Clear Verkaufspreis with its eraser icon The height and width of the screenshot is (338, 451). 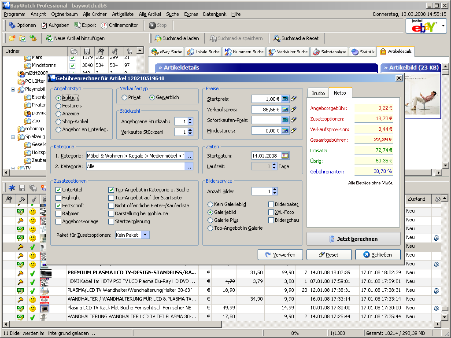point(293,110)
